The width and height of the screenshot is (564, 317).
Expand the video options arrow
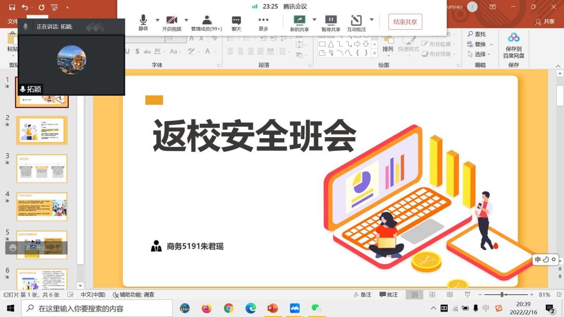pyautogui.click(x=186, y=20)
